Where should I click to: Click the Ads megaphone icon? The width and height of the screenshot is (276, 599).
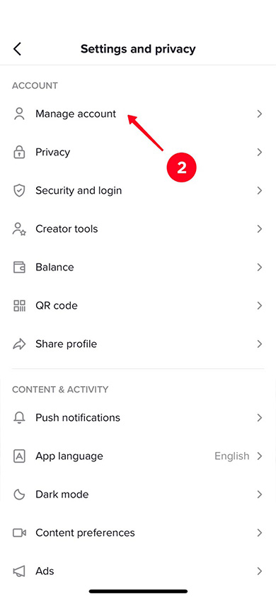coord(19,571)
